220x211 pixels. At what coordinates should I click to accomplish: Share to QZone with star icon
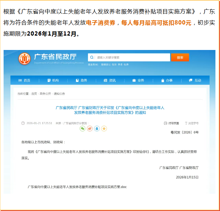[104, 129]
